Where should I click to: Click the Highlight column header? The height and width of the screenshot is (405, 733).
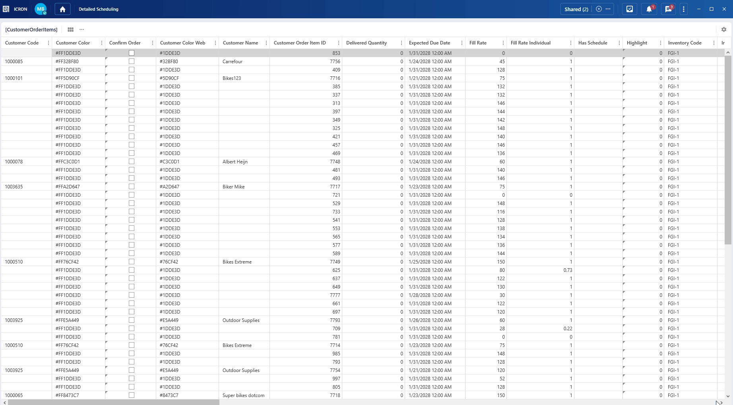pyautogui.click(x=637, y=43)
